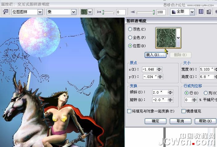Click the 倾斜(S) skew spinner arrows
This screenshot has width=217, height=147.
[170, 92]
